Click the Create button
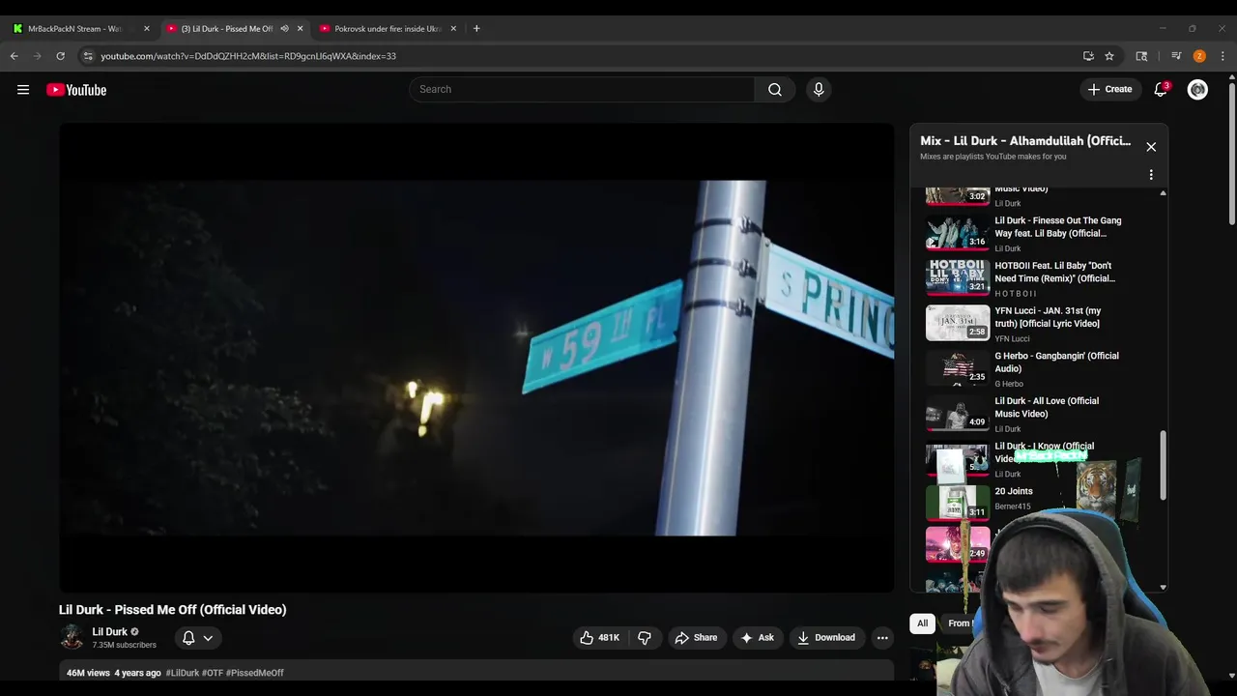 point(1109,90)
